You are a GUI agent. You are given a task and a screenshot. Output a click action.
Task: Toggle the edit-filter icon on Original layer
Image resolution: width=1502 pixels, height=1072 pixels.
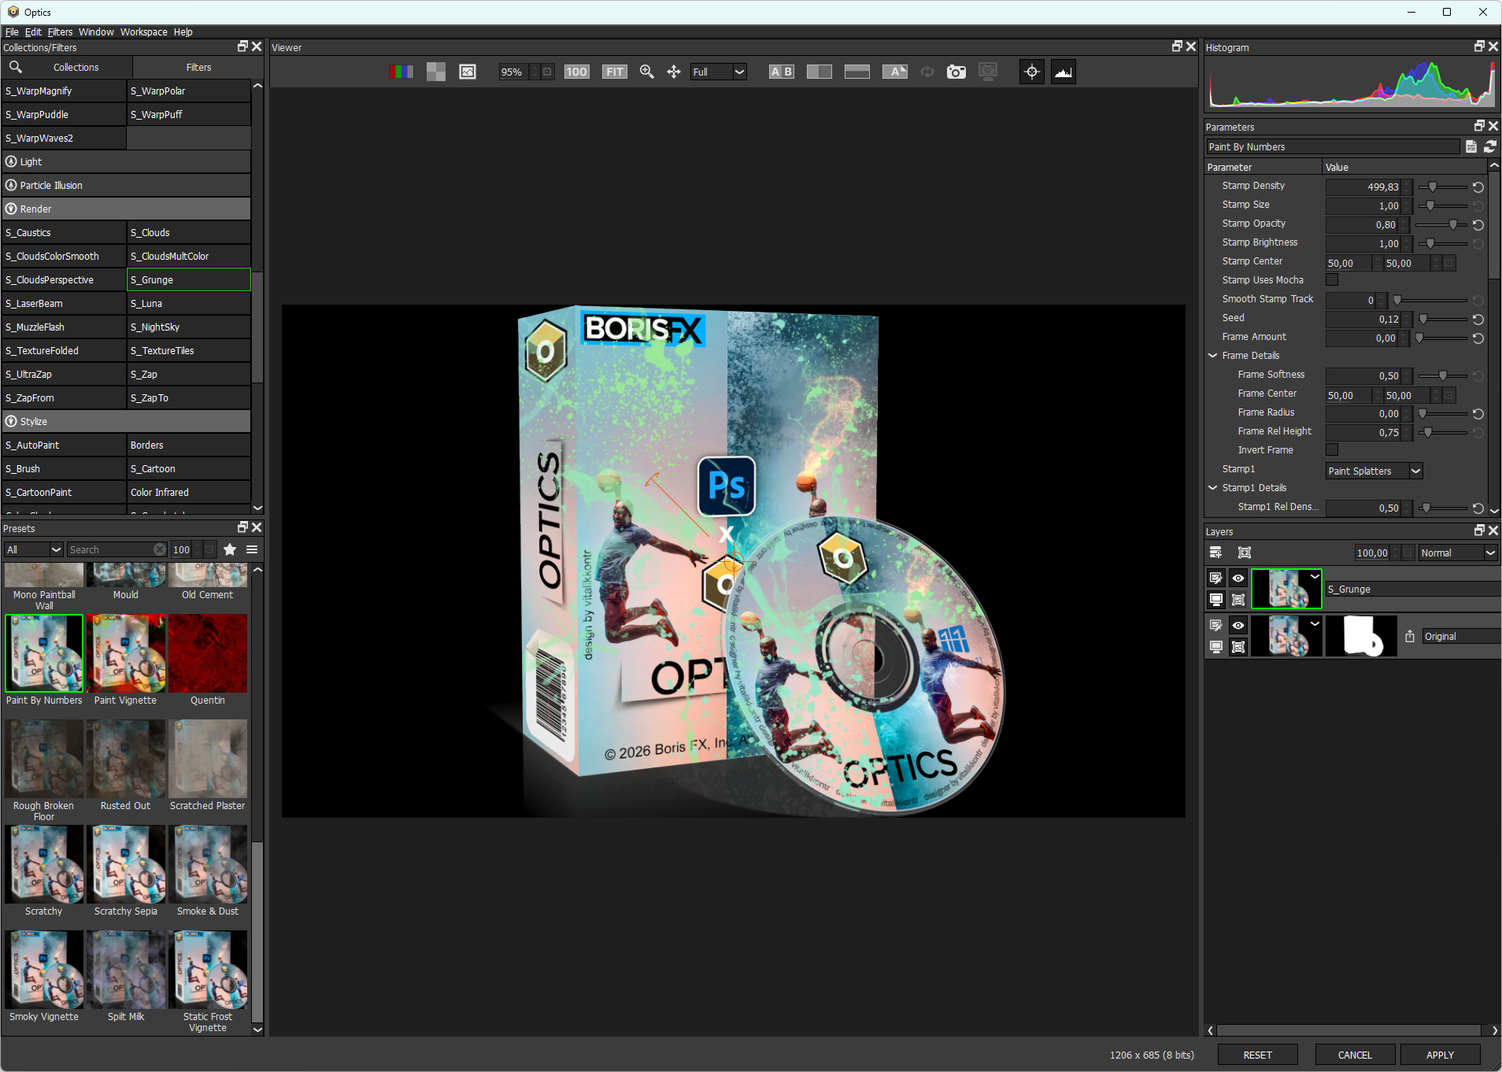tap(1216, 625)
